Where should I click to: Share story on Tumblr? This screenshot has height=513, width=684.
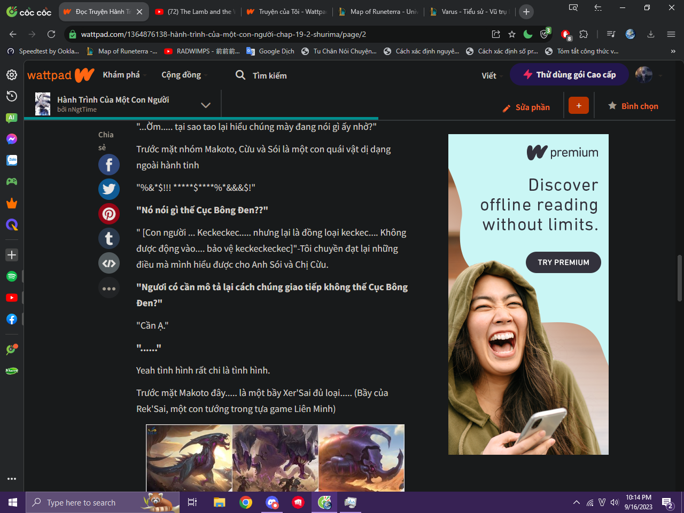coord(109,238)
